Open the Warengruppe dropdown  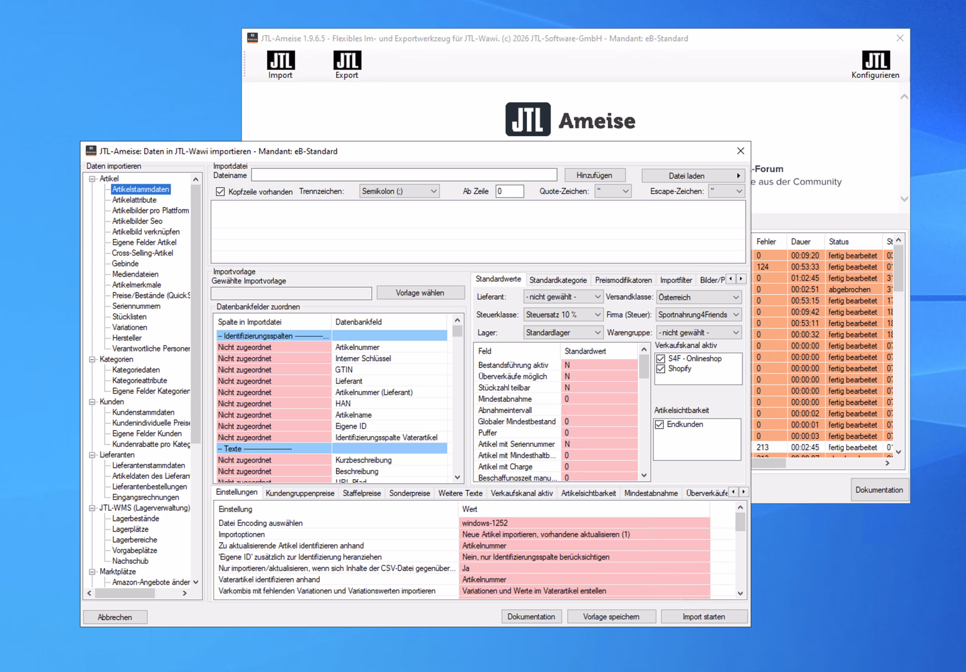coord(698,333)
